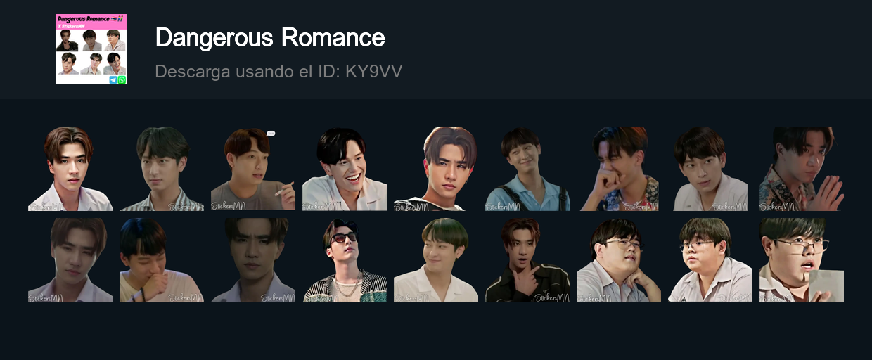Choose the sunglasses and chain necklace sticker
The height and width of the screenshot is (360, 872).
345,260
